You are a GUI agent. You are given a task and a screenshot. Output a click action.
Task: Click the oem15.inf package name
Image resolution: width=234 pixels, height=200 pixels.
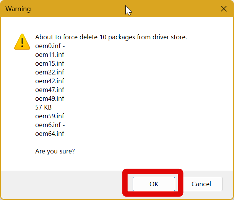tap(49, 63)
